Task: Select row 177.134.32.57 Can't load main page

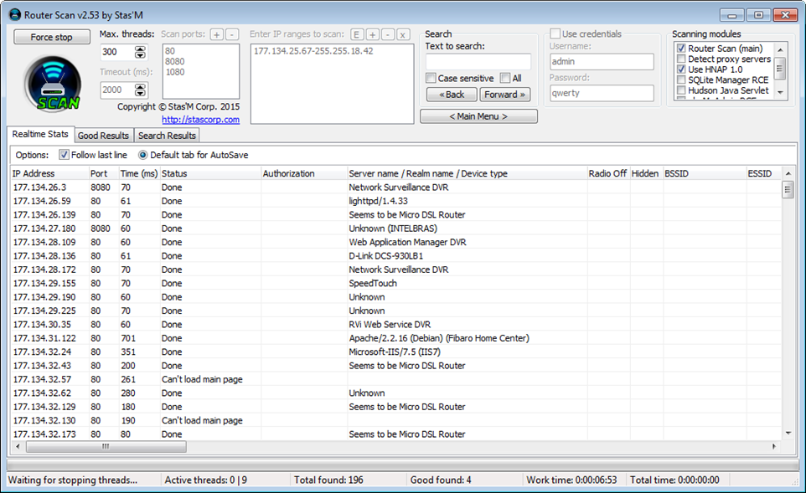Action: point(395,379)
